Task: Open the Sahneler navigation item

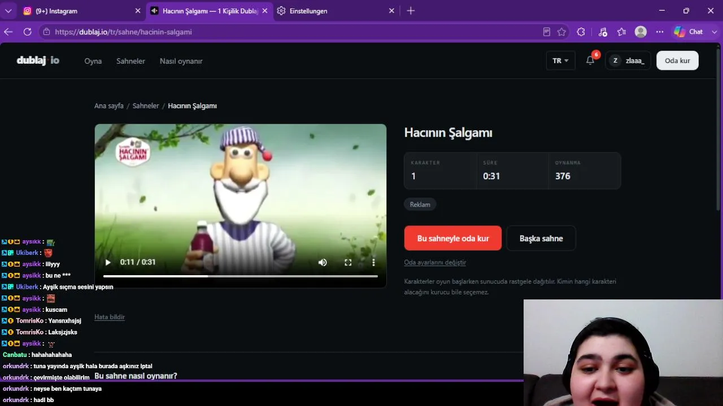Action: 131,61
